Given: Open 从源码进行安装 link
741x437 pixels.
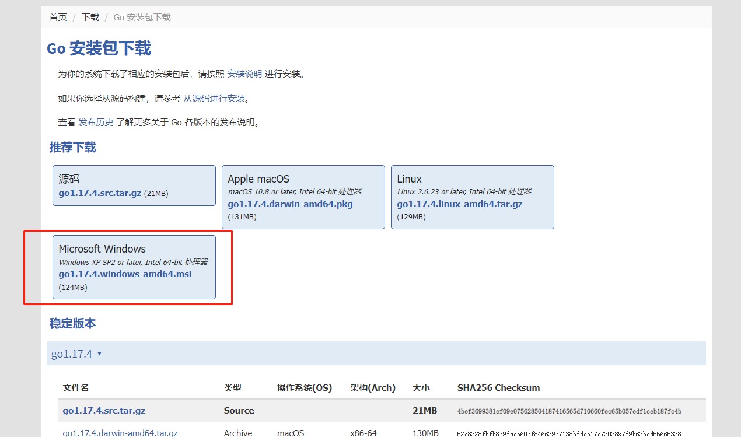Looking at the screenshot, I should (214, 99).
